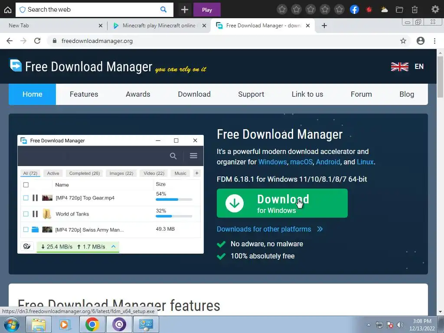Select the Home navigation item
The height and width of the screenshot is (333, 444).
(x=32, y=94)
